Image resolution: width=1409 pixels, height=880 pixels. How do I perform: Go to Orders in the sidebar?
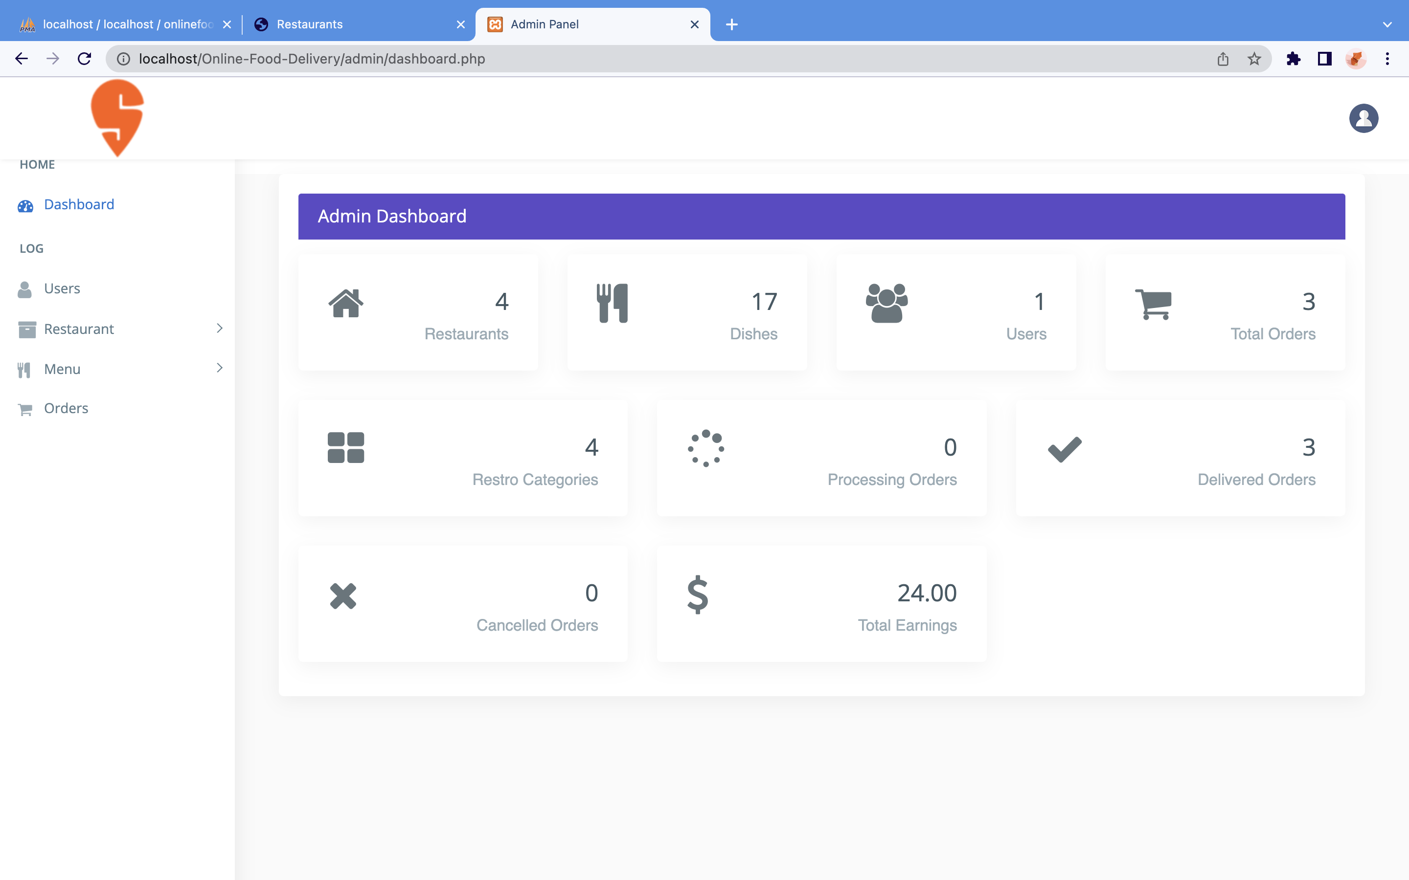tap(66, 409)
